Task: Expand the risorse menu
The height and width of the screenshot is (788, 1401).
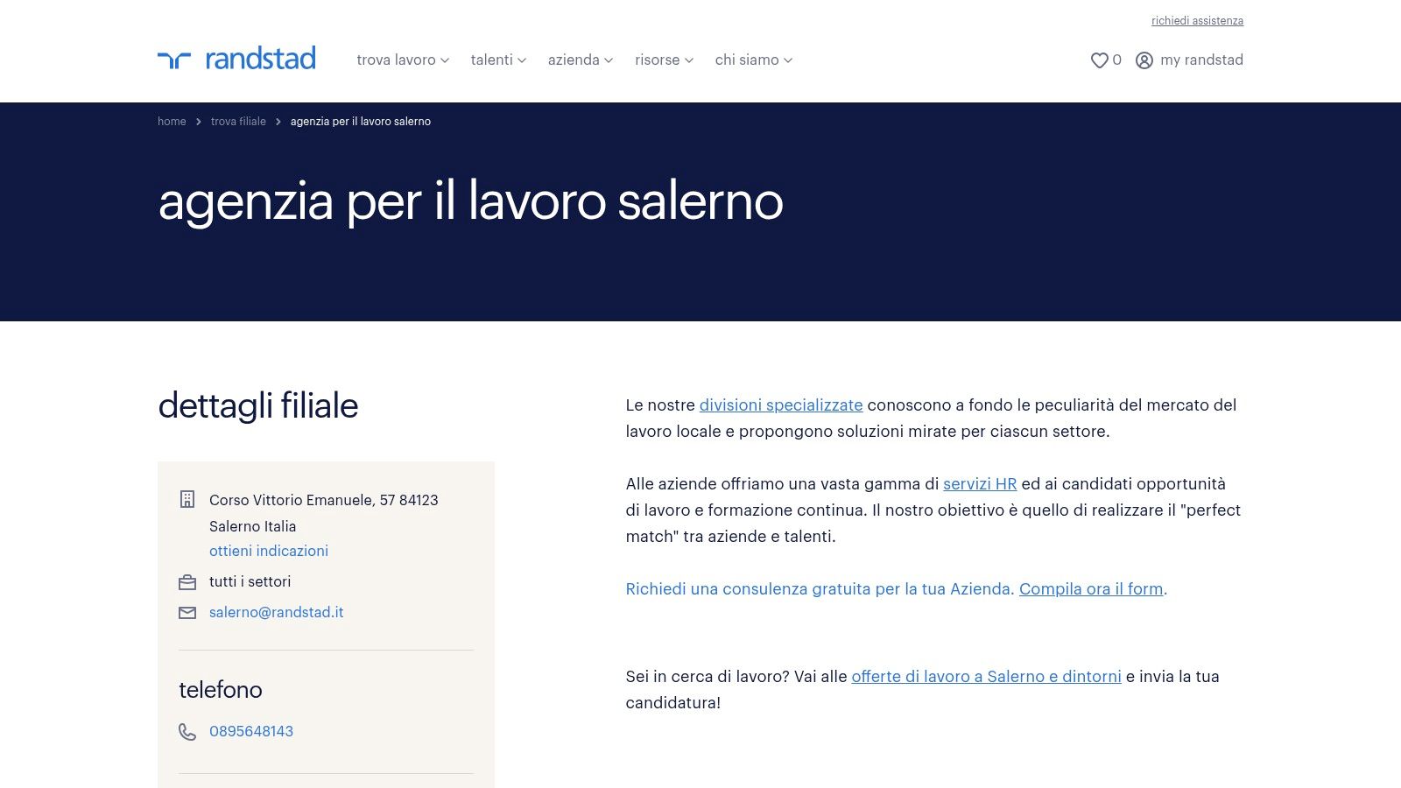Action: pyautogui.click(x=664, y=60)
